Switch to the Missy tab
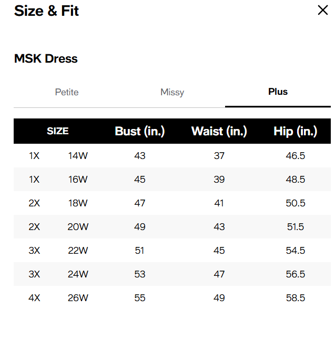The width and height of the screenshot is (335, 338). click(172, 92)
